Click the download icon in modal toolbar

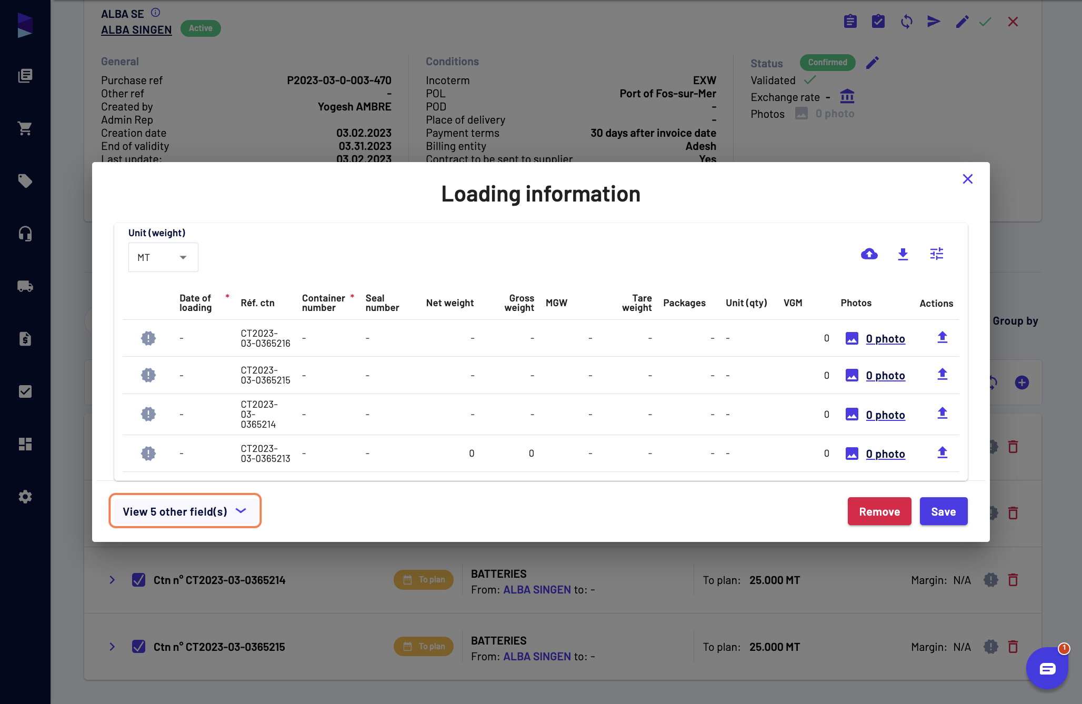(903, 254)
